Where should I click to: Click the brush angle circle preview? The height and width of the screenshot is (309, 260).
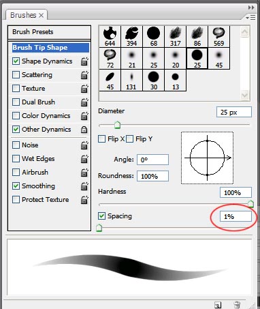(208, 158)
